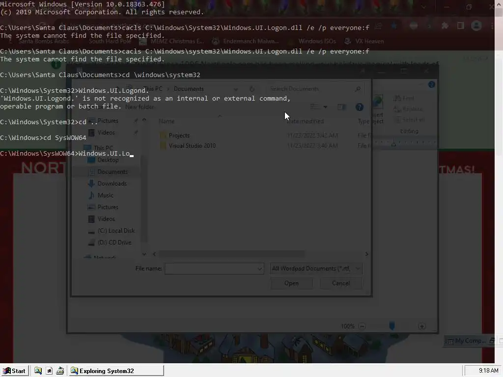Switch to Exploring System32 taskbar button

click(x=116, y=371)
